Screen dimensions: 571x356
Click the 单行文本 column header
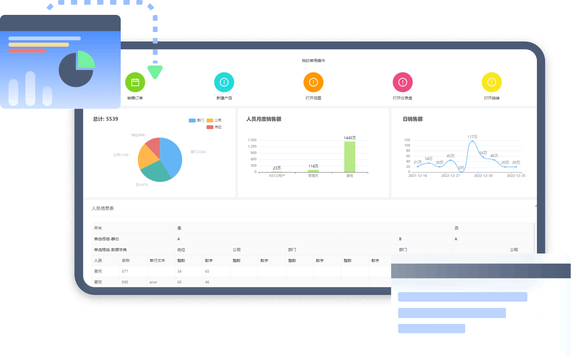point(157,261)
